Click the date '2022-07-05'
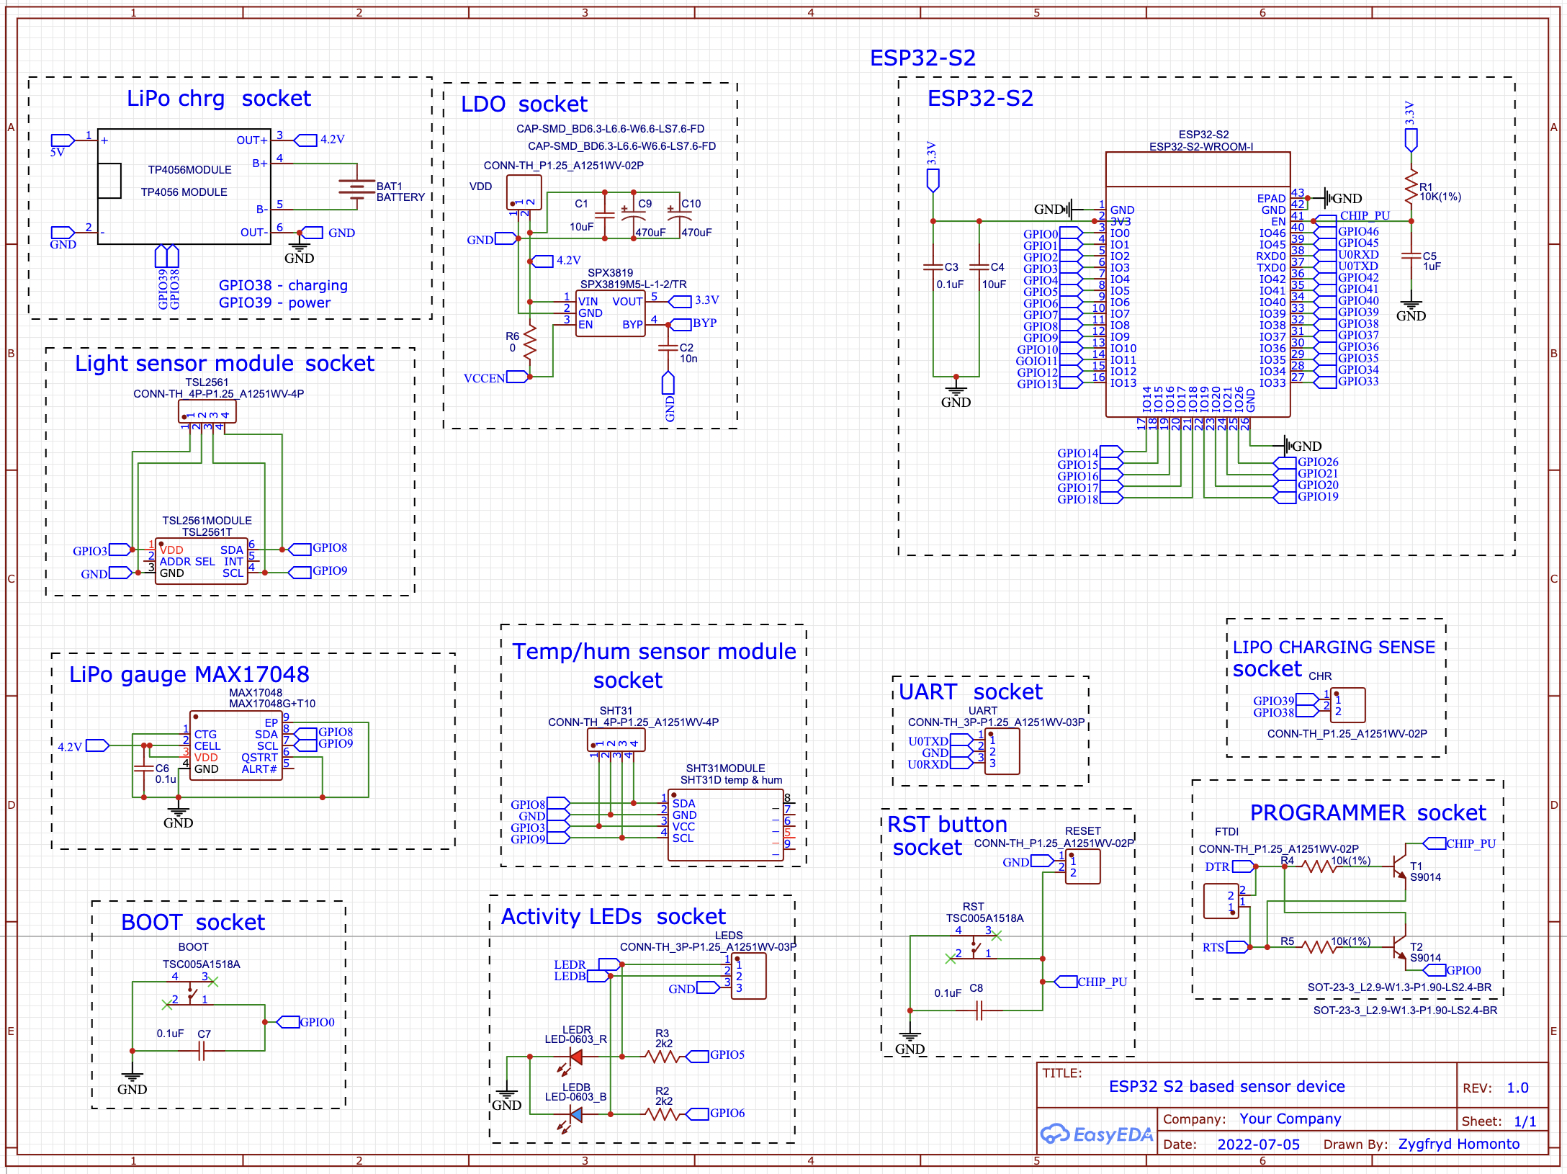1567x1174 pixels. pyautogui.click(x=1258, y=1144)
